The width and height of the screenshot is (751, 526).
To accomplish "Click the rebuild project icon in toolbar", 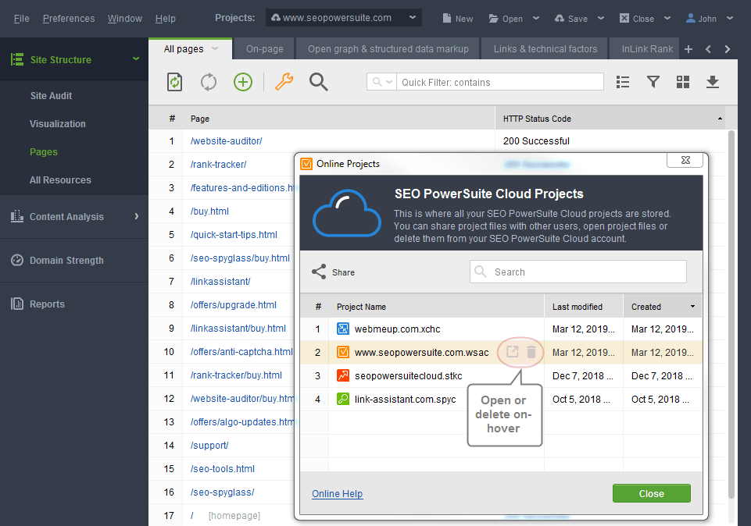I will tap(174, 82).
